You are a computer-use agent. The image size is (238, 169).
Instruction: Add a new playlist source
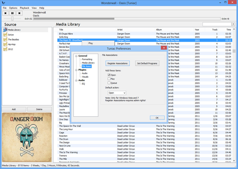pyautogui.click(x=14, y=109)
